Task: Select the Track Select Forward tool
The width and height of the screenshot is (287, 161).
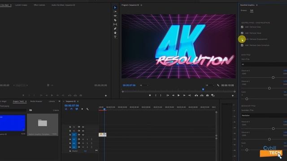Action: click(x=115, y=12)
